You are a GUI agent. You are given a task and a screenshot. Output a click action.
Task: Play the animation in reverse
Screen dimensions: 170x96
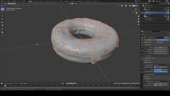click(x=70, y=83)
